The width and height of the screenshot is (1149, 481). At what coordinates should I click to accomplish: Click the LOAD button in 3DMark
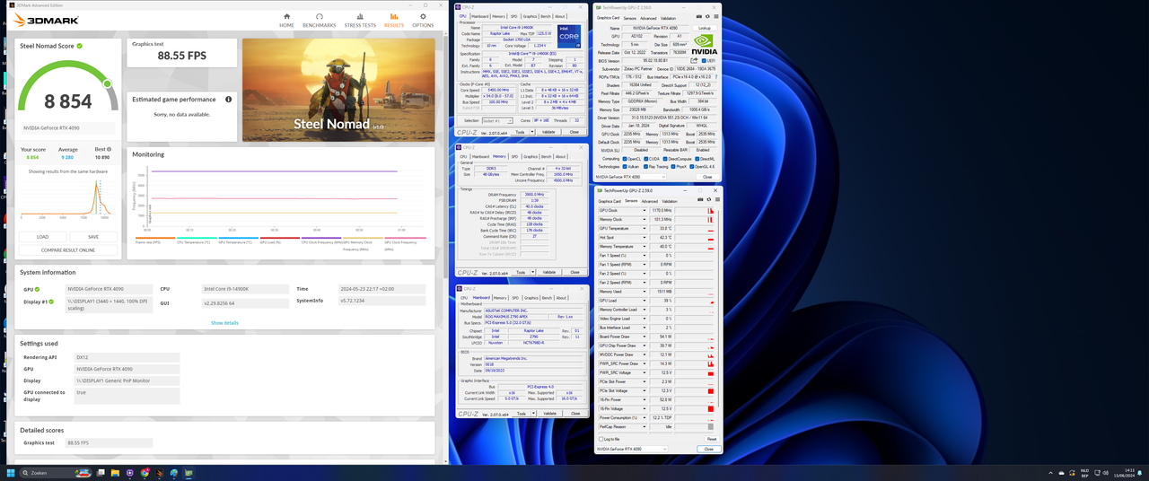[42, 237]
